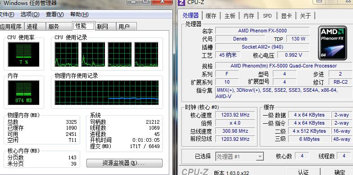This screenshot has width=353, height=175.
Task: Open the 主板 tab in CPU-Z
Action: (x=230, y=16)
